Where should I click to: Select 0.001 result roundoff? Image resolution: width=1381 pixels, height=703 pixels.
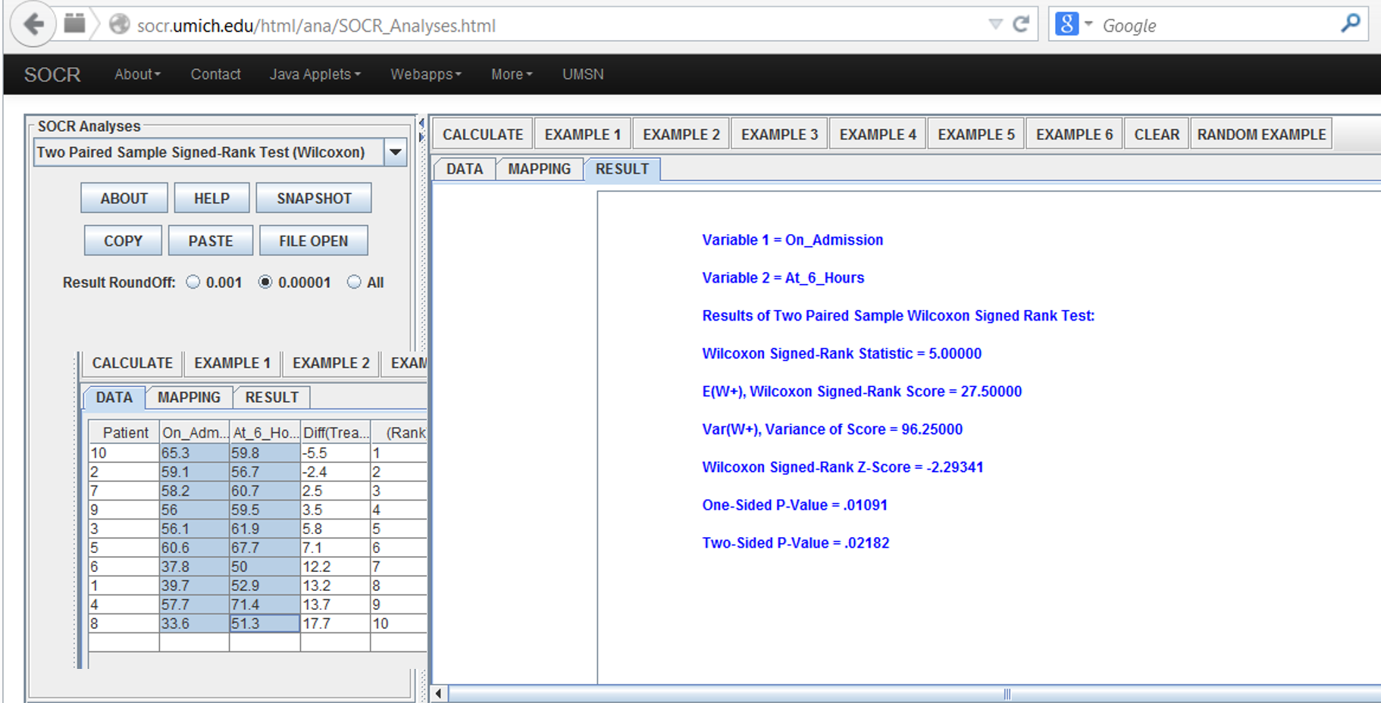[x=193, y=282]
